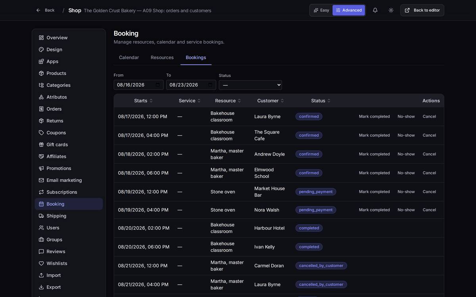Select the Groups icon

click(41, 240)
